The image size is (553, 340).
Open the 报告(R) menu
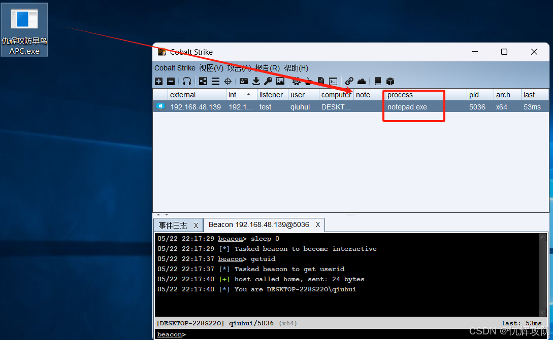coord(267,68)
